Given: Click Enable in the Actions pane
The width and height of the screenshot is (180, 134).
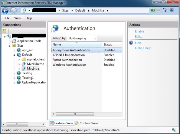Looking at the screenshot, I should coord(140,31).
